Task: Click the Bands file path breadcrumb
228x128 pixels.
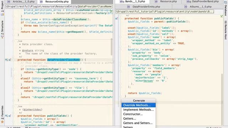Action: point(165,12)
